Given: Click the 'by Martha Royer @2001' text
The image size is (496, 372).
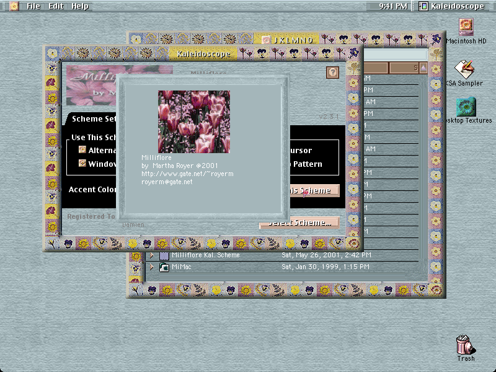Looking at the screenshot, I should click(179, 166).
